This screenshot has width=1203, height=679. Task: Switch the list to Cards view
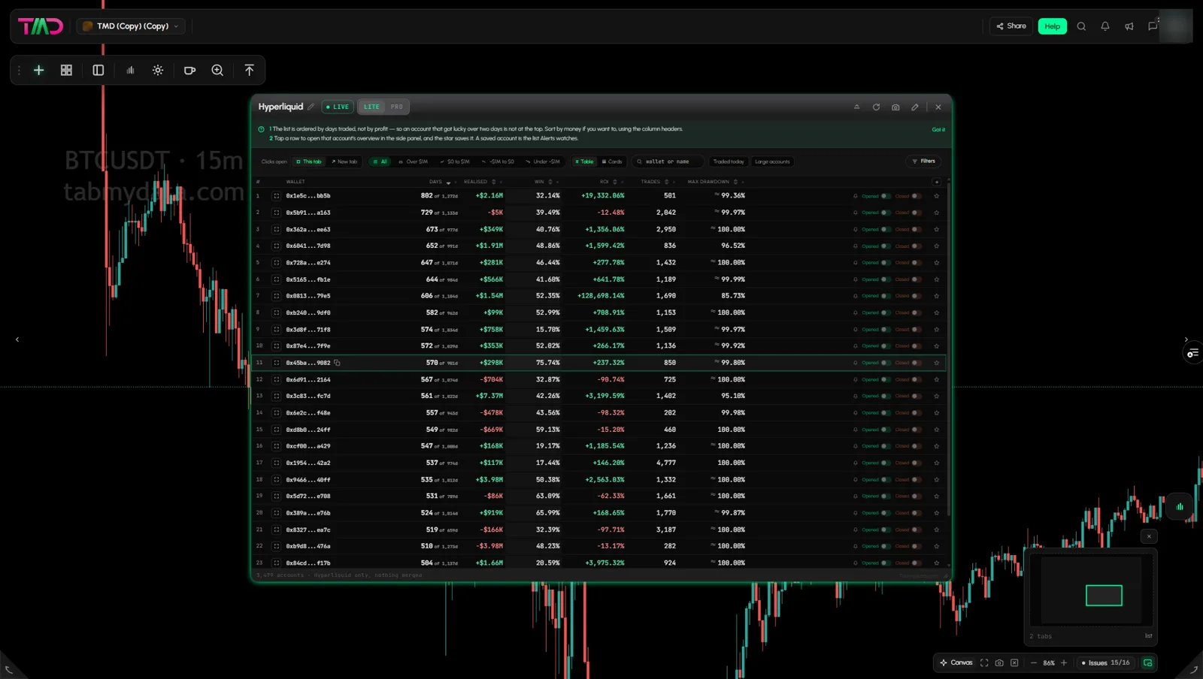point(612,161)
